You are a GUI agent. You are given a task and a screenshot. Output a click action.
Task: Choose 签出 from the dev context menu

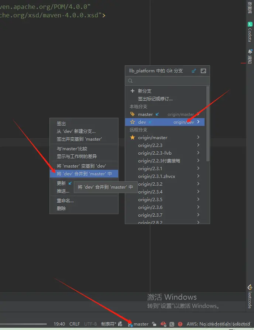84,124
